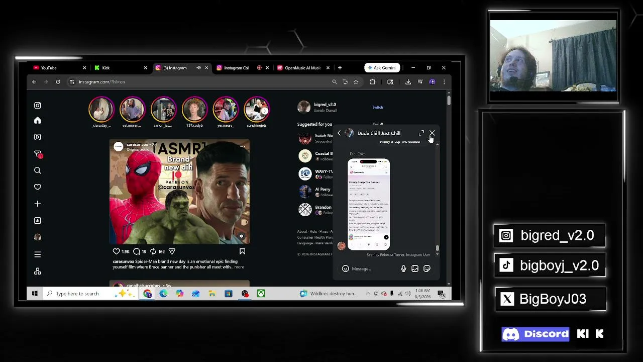Image resolution: width=643 pixels, height=362 pixels.
Task: Open emoji picker in chat message box
Action: [x=345, y=269]
